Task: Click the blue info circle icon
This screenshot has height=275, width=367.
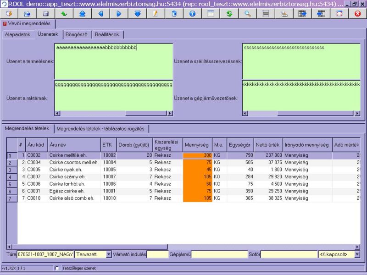Action: click(x=192, y=13)
